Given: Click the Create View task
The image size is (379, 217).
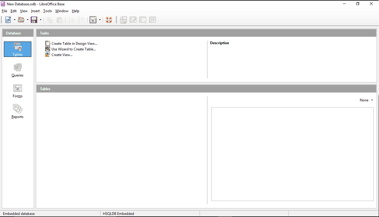Looking at the screenshot, I should (62, 55).
